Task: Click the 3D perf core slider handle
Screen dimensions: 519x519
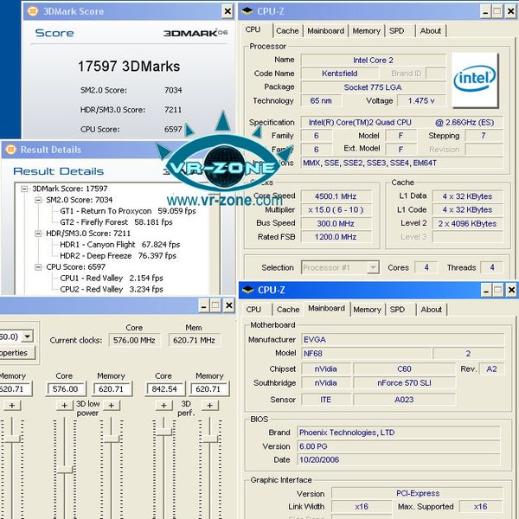Action: coord(163,432)
